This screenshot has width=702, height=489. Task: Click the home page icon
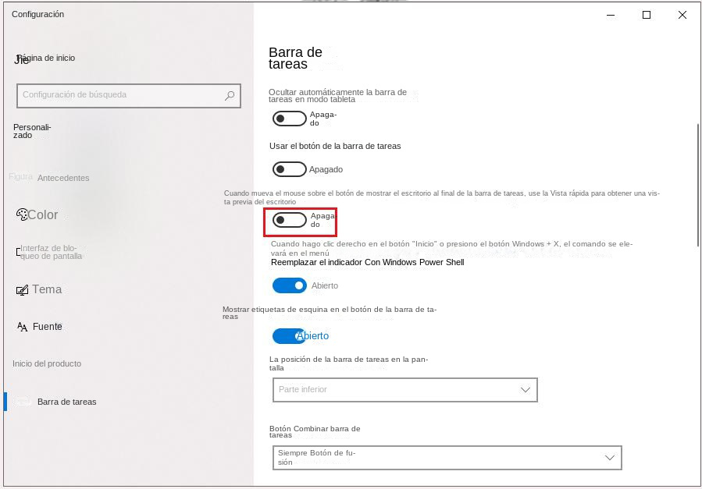pyautogui.click(x=22, y=59)
